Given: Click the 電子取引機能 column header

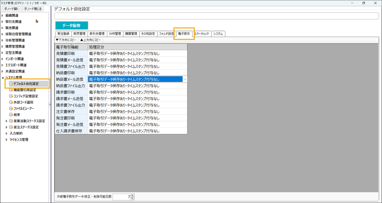Looking at the screenshot, I should click(x=71, y=47).
